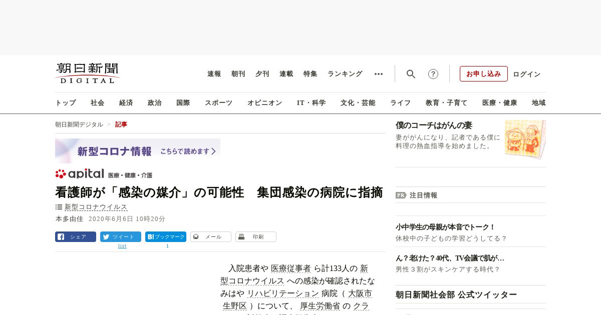Click the apital logo

80,174
